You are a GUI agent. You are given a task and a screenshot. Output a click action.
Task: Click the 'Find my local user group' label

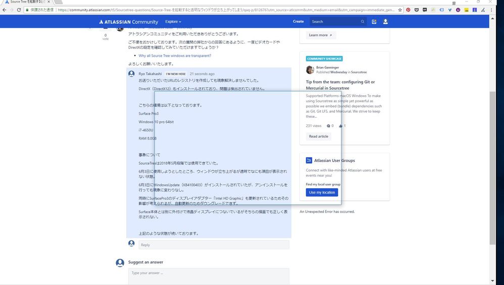pyautogui.click(x=323, y=184)
